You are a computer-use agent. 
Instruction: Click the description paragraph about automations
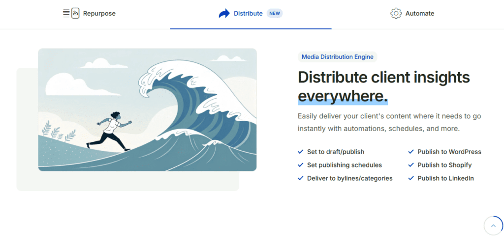pyautogui.click(x=389, y=123)
